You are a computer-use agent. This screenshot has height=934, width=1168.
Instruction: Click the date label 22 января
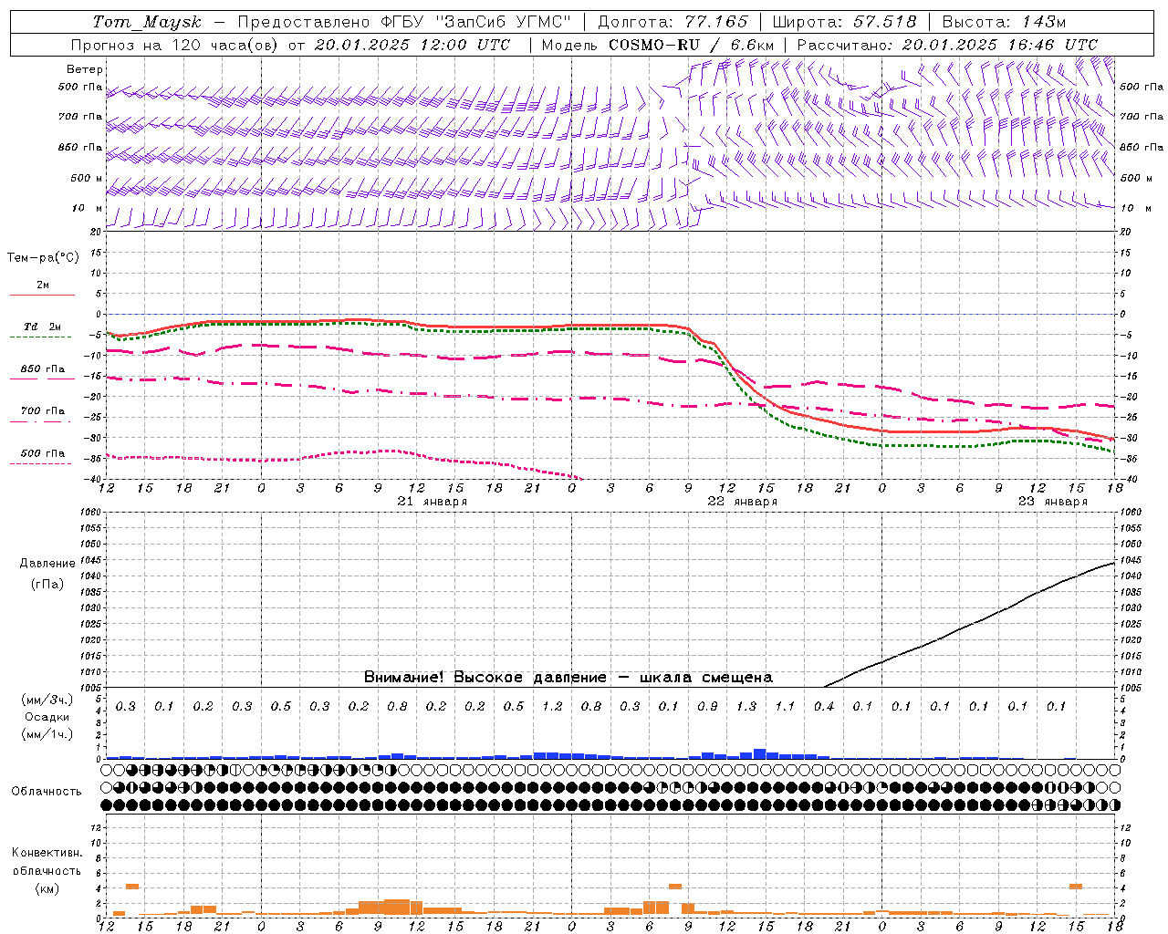[x=743, y=502]
